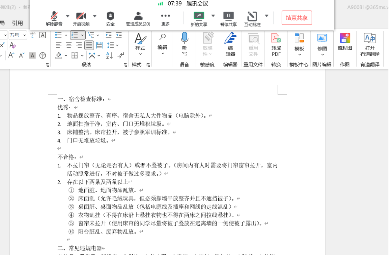Screen dimensions: 390x255
Task: Open the 安全 security shield icon
Action: [x=110, y=19]
